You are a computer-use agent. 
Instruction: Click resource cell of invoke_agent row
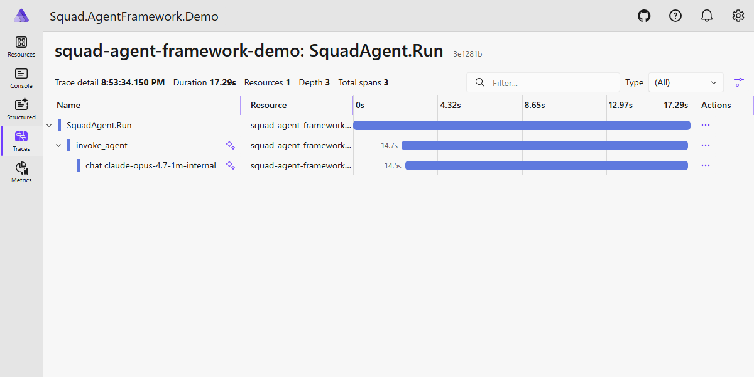point(301,145)
